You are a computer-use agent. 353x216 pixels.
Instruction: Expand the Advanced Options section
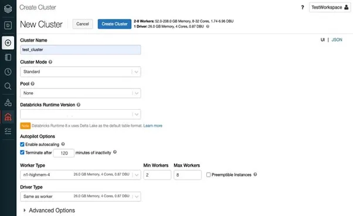(49, 210)
